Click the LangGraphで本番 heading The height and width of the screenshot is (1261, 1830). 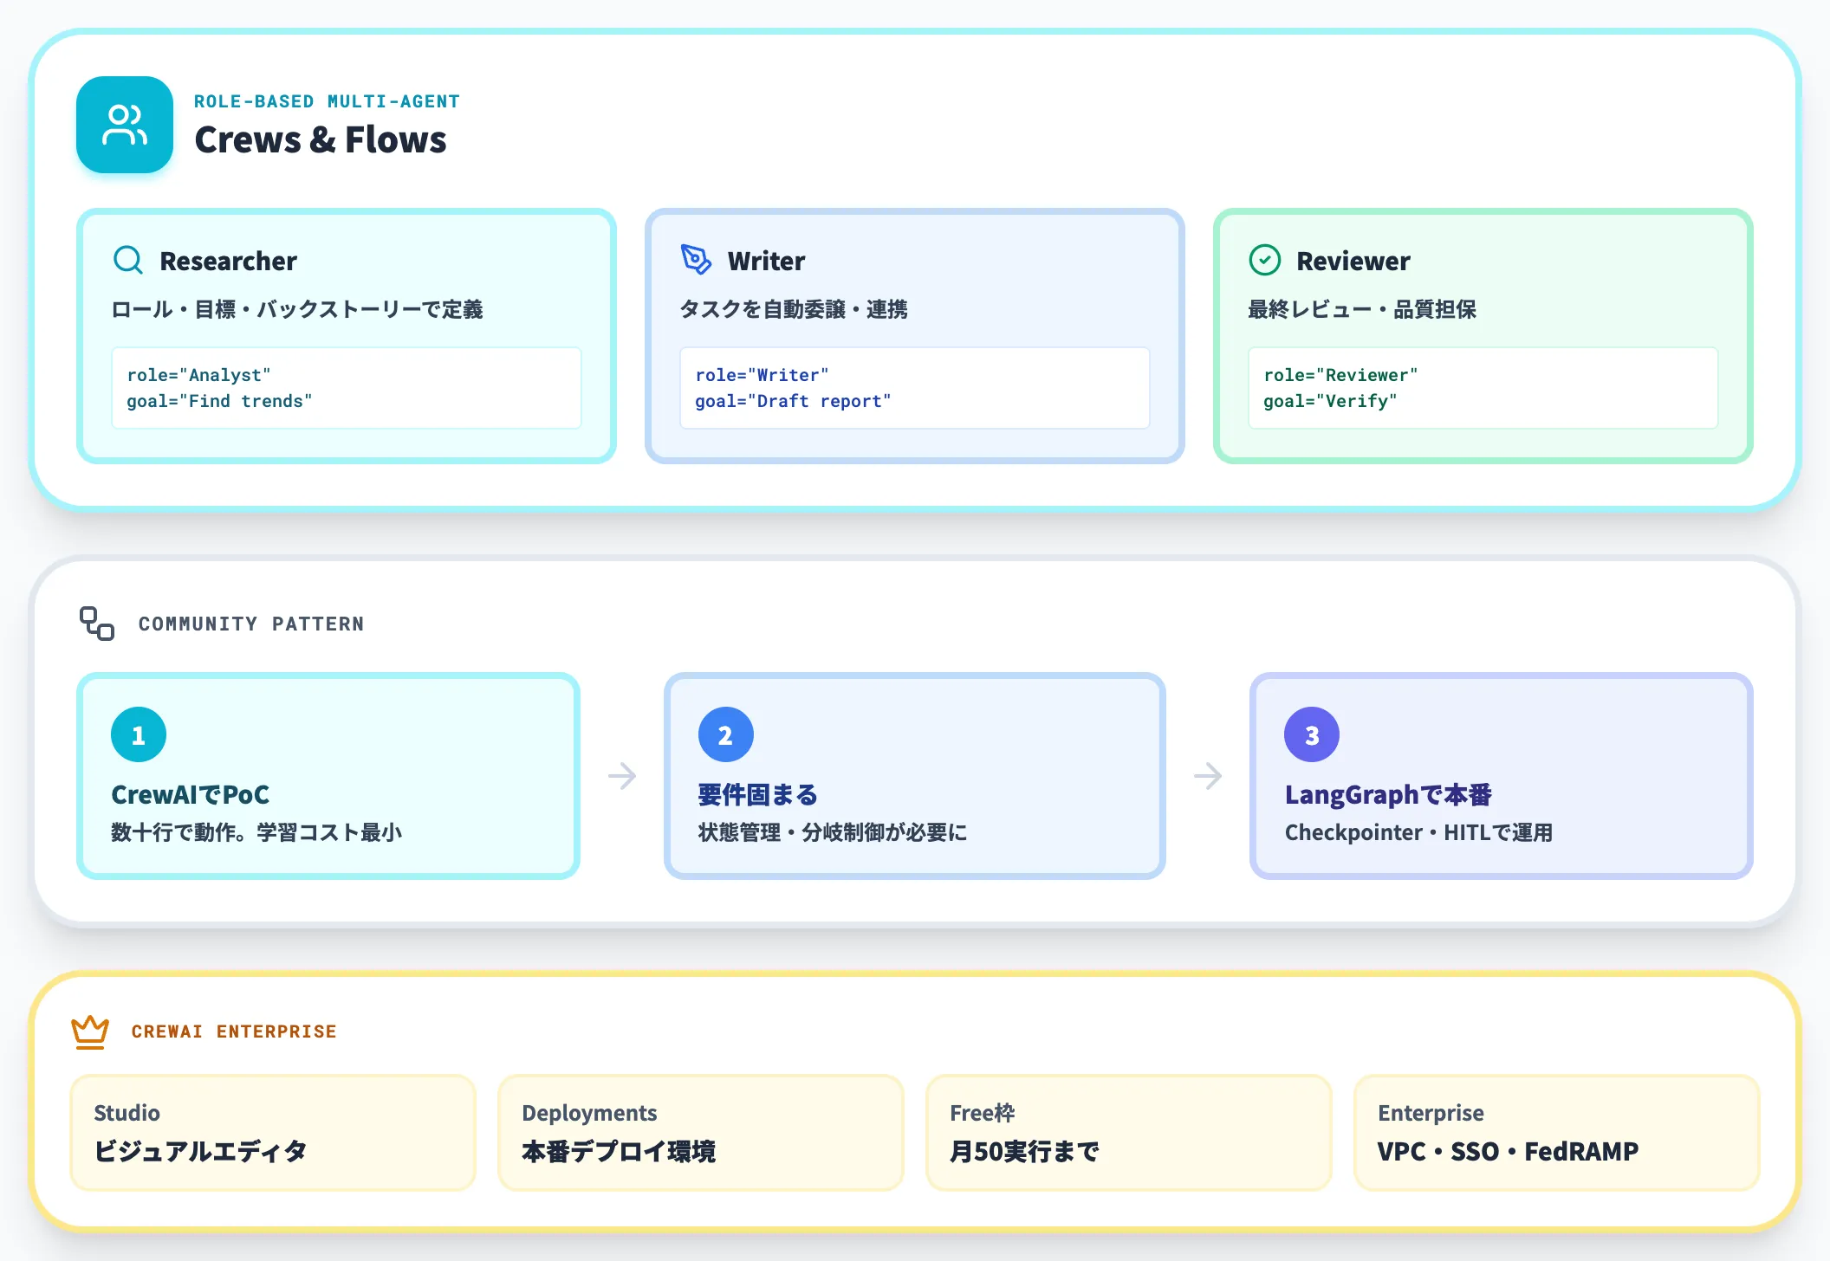point(1388,794)
